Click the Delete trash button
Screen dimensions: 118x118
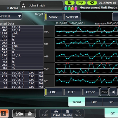(68, 113)
